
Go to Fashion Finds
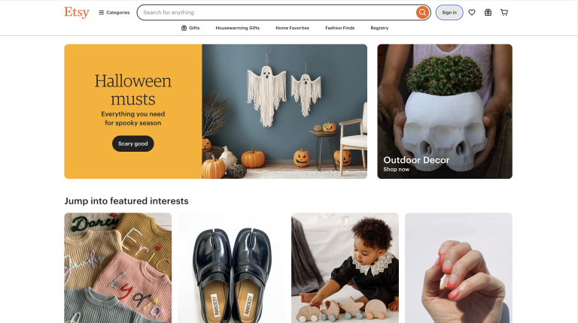pyautogui.click(x=340, y=28)
